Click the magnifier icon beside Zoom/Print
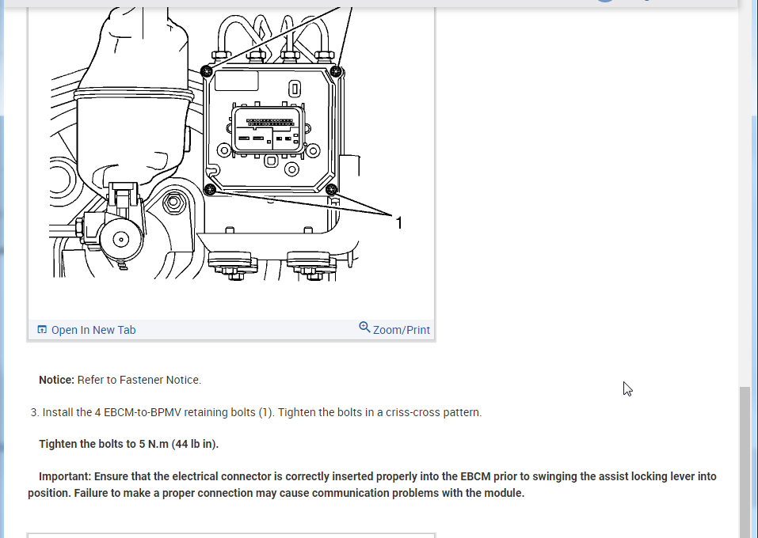 pos(364,328)
